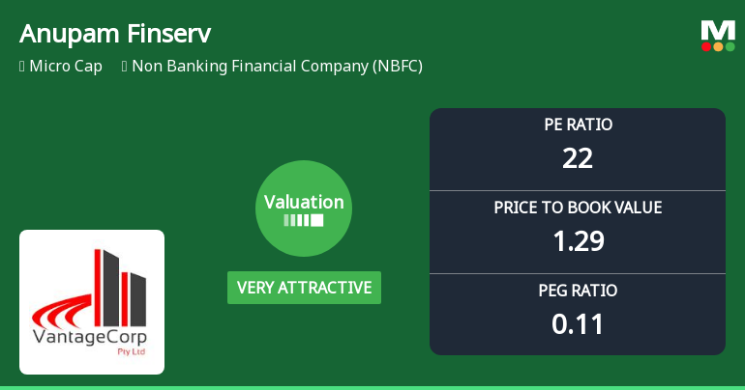Click the icon beside Micro Cap
745x390 pixels.
(x=22, y=67)
